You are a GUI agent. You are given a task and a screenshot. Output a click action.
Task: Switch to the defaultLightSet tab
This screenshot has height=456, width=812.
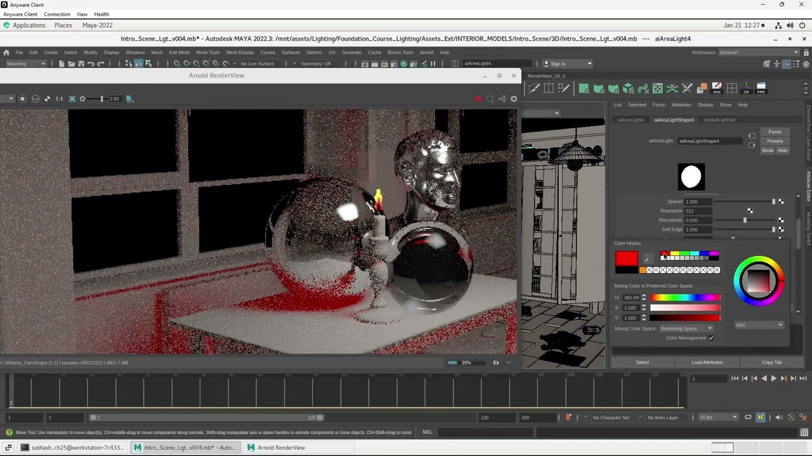719,120
